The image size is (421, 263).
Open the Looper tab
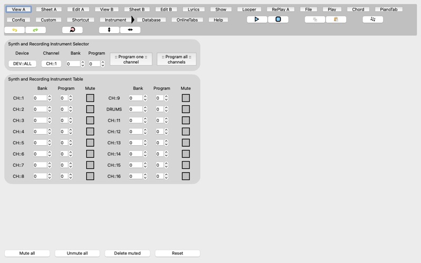249,9
